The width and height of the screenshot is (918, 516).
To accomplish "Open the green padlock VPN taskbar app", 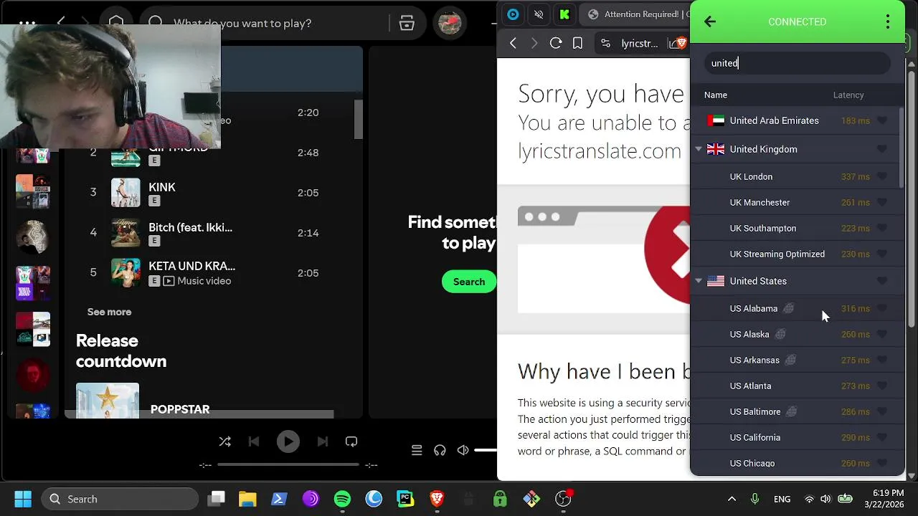I will [500, 499].
